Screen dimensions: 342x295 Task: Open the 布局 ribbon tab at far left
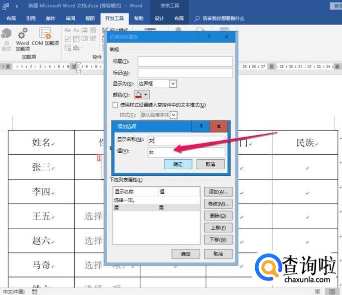[11, 19]
